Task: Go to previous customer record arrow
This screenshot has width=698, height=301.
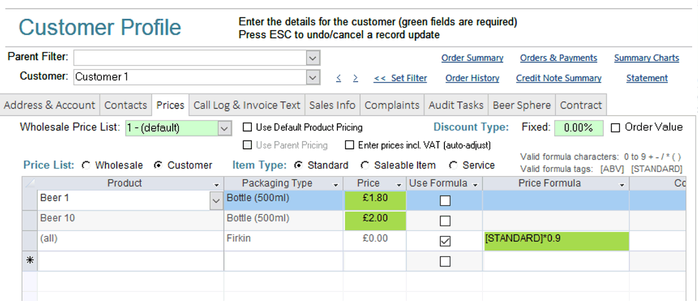Action: (339, 78)
